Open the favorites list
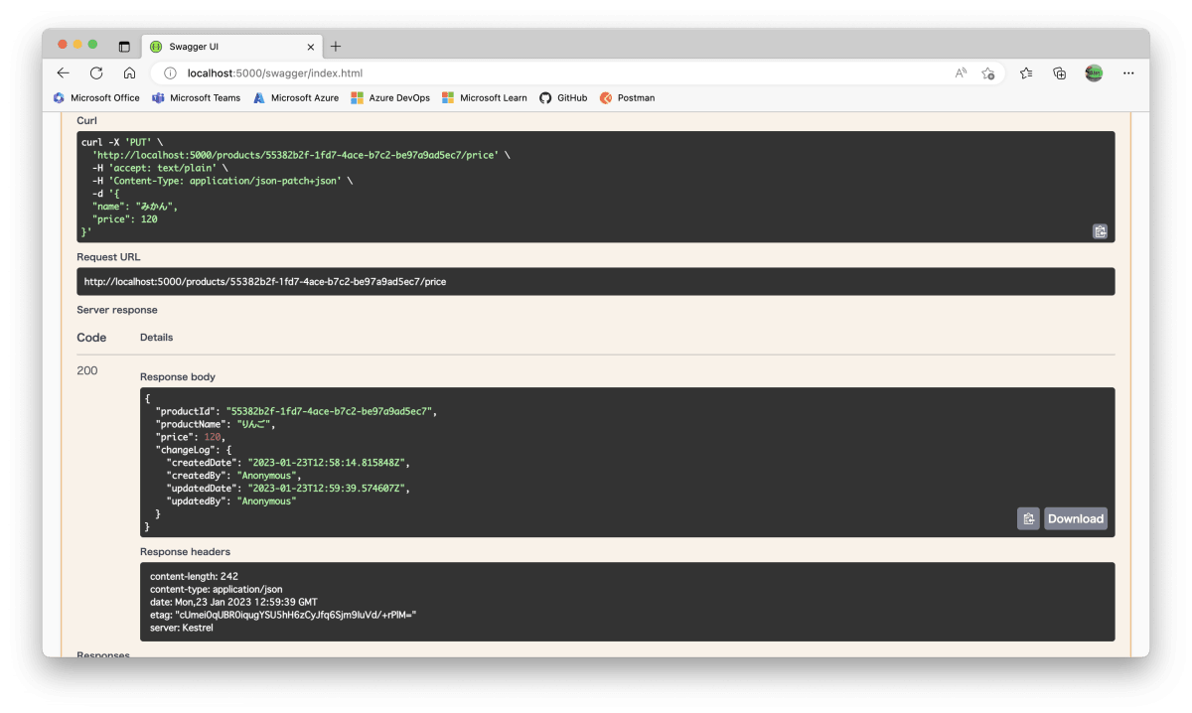 tap(1026, 73)
